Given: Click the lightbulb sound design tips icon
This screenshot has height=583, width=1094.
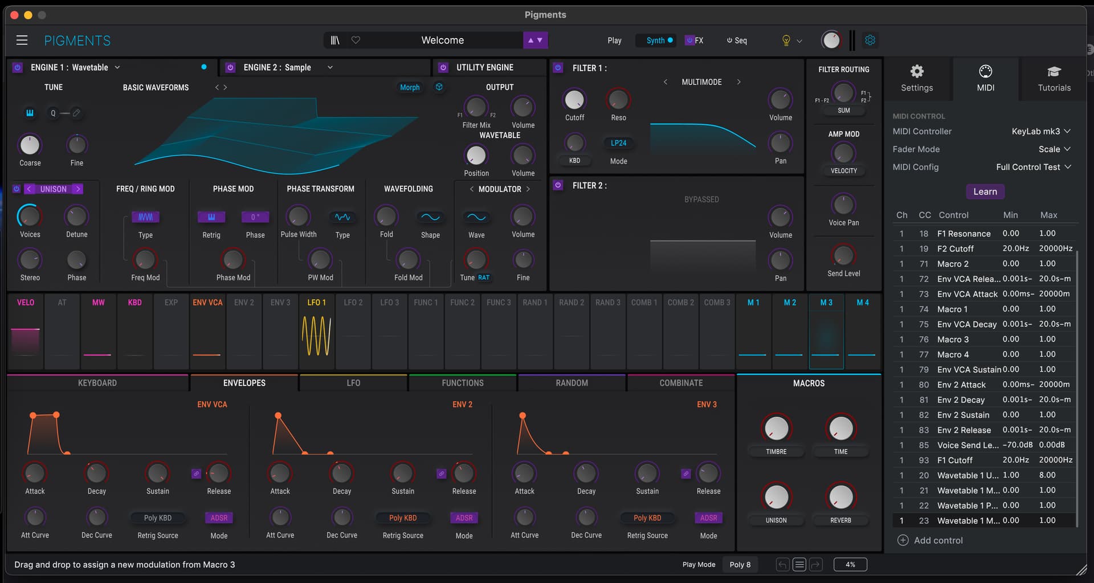Looking at the screenshot, I should coord(786,40).
